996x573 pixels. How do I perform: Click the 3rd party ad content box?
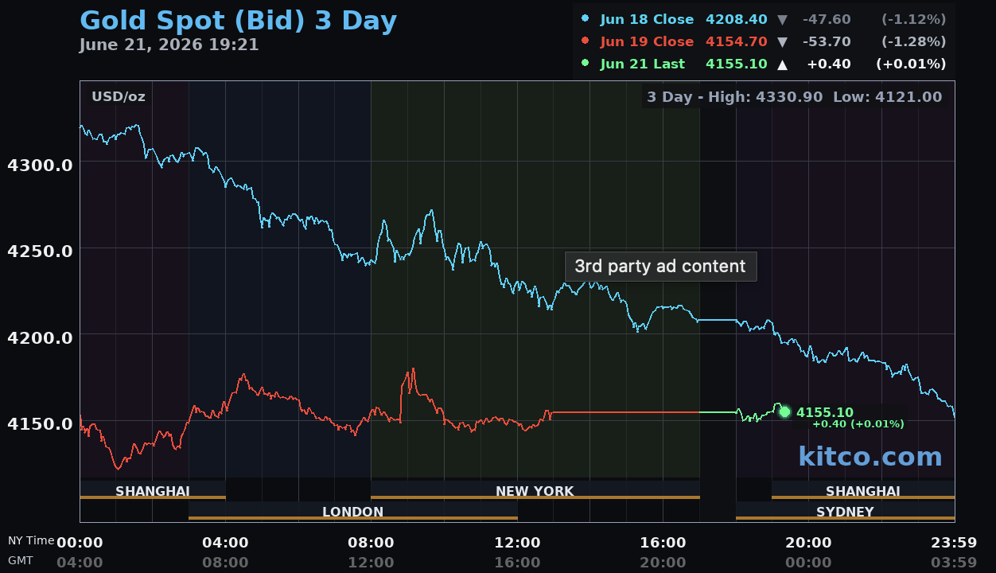point(660,266)
